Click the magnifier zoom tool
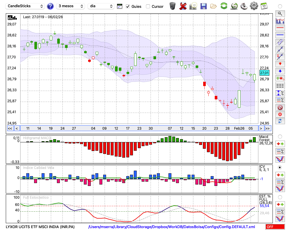Screen dimensions: 289x231 [280, 13]
